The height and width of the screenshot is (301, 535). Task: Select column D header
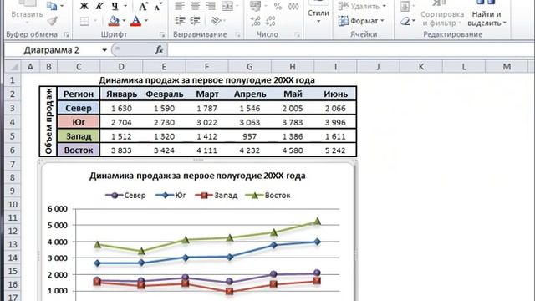(x=121, y=67)
